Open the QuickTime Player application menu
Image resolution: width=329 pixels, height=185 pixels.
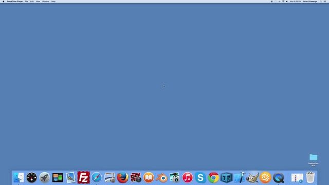pyautogui.click(x=15, y=1)
